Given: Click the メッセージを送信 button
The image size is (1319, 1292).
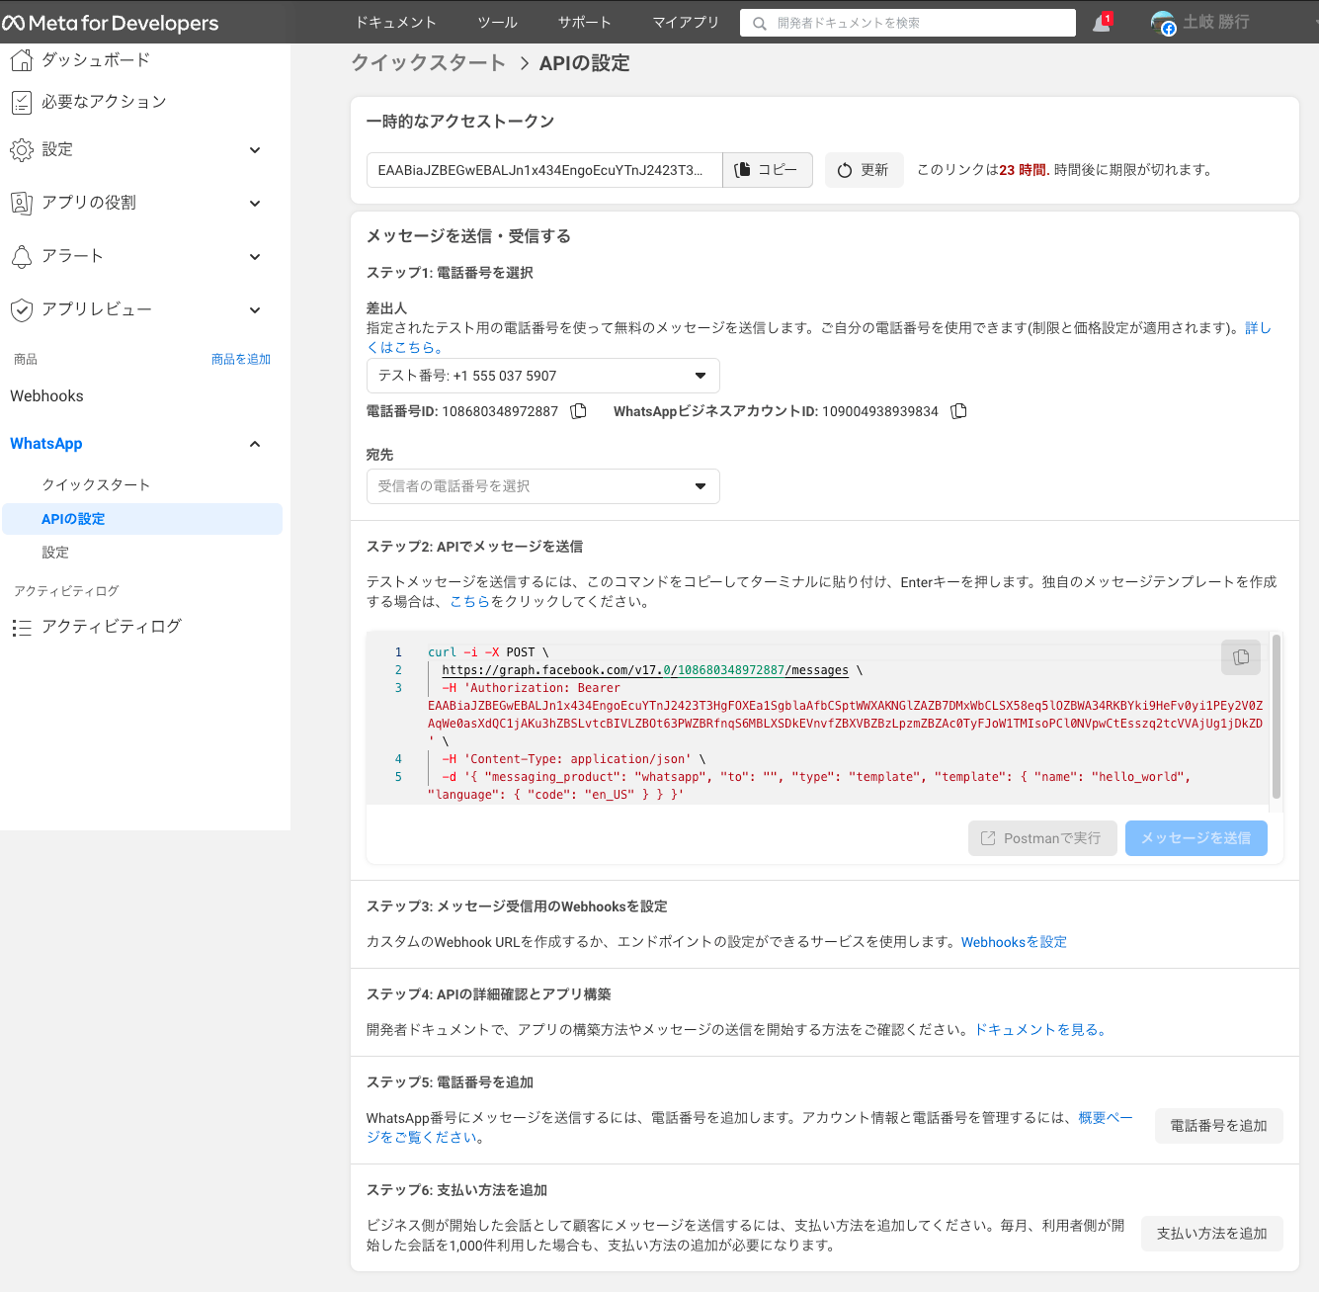Looking at the screenshot, I should pyautogui.click(x=1195, y=838).
